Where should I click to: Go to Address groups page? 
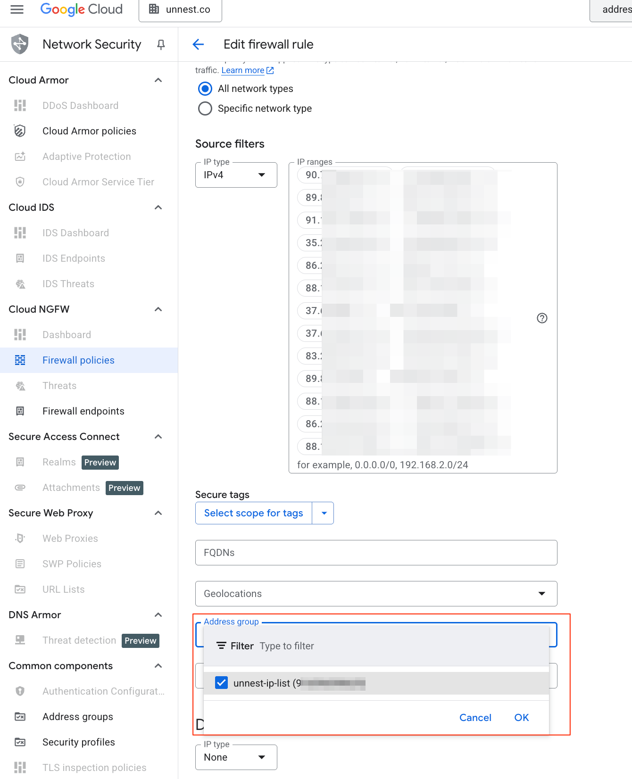click(78, 717)
